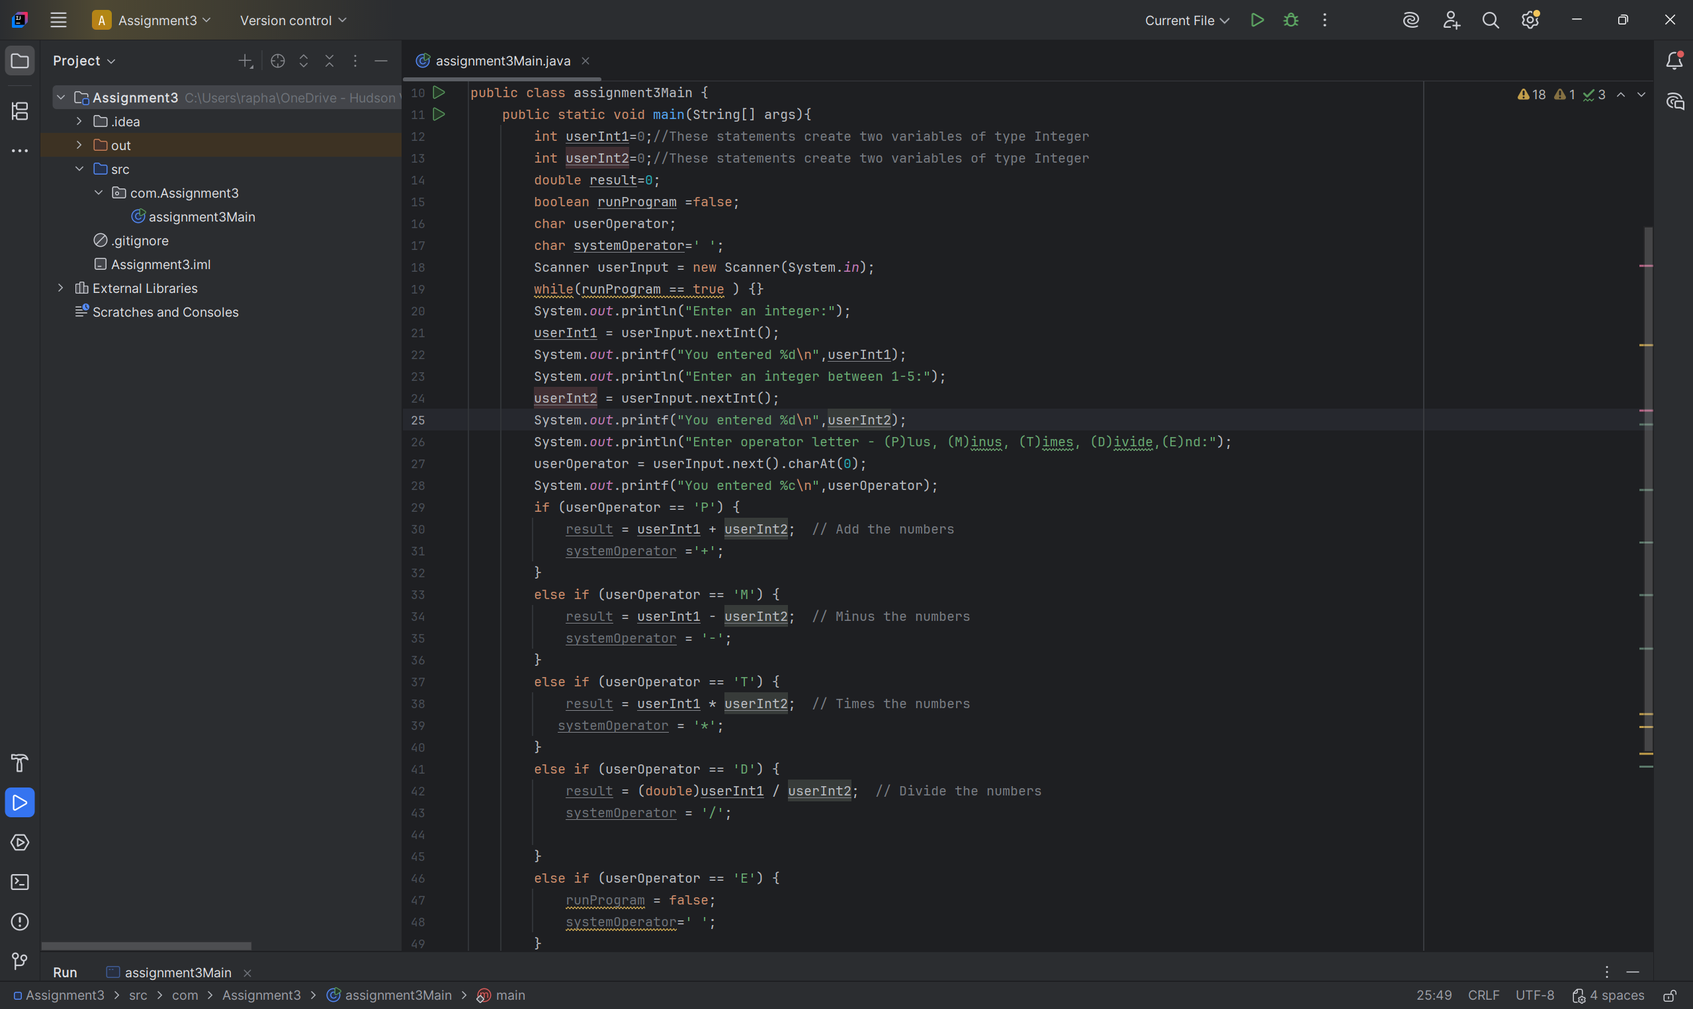Screen dimensions: 1693x1009
Task: Open Search Everywhere with the magnifier icon
Action: [1491, 20]
